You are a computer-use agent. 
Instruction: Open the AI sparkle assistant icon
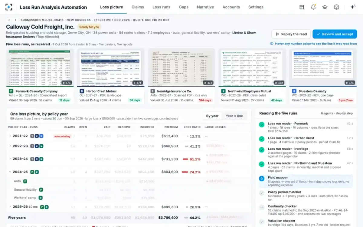click(353, 7)
